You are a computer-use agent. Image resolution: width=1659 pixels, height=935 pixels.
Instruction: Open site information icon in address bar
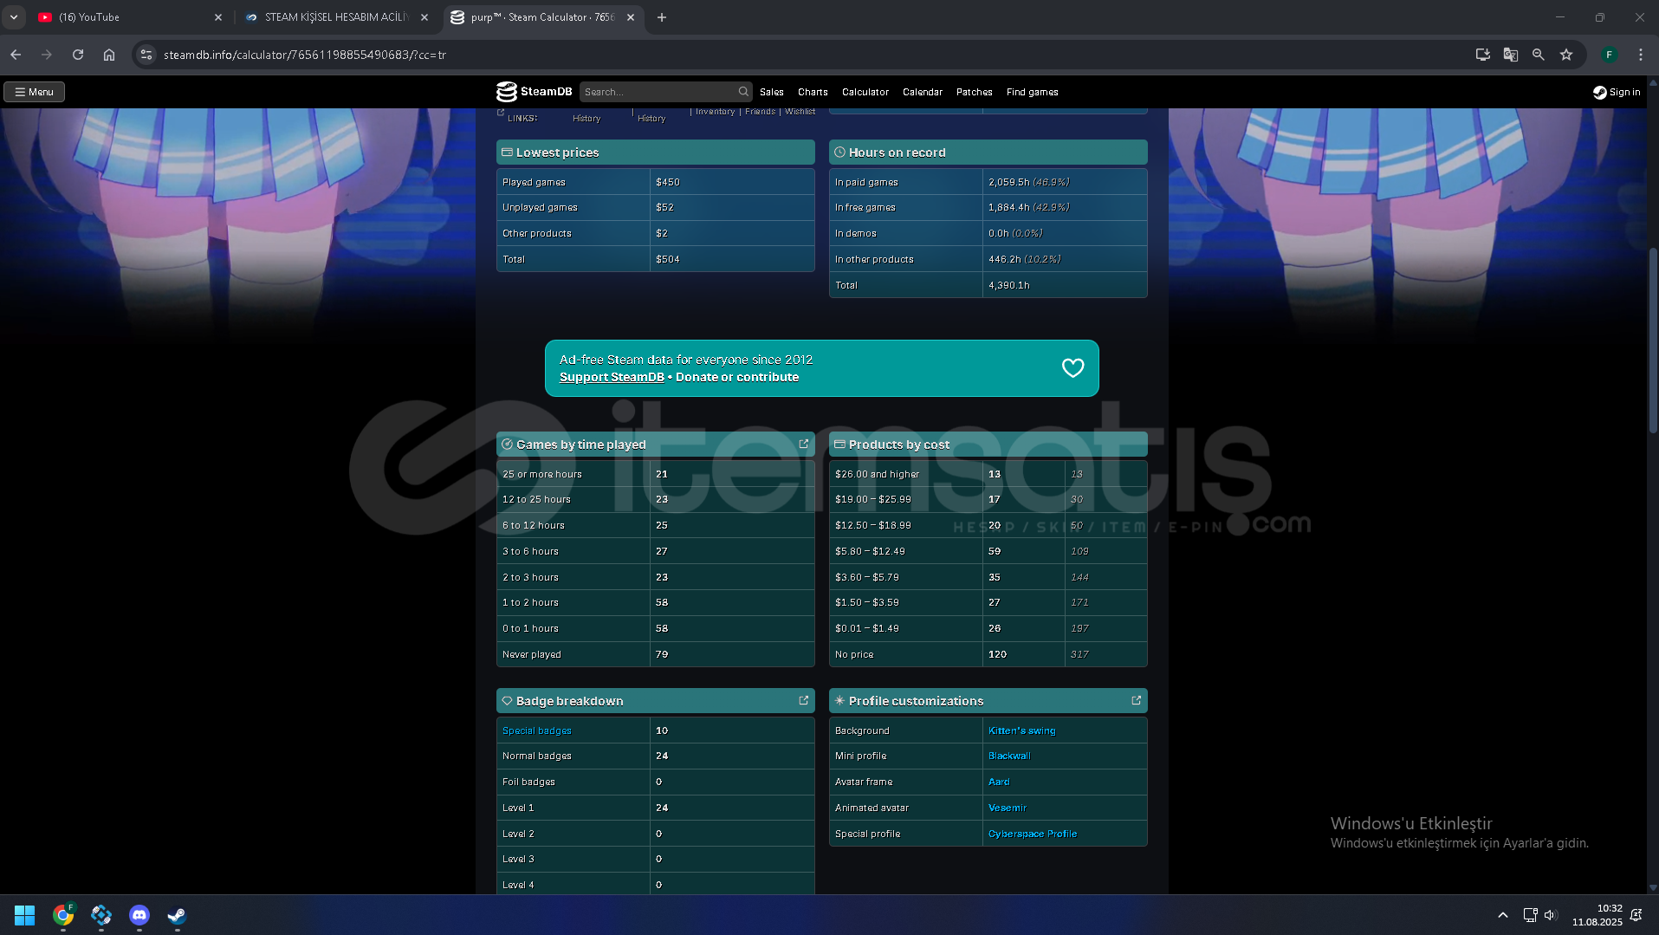[146, 55]
